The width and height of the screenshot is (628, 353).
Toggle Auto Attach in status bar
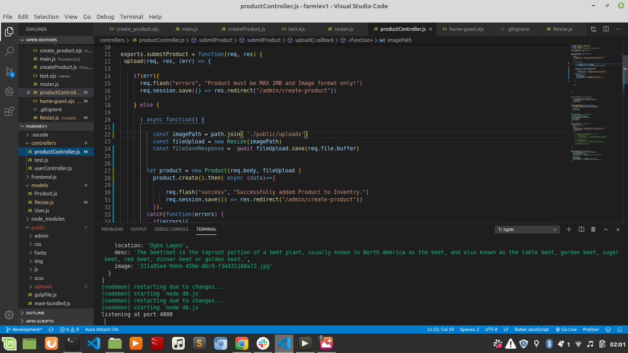(102, 329)
